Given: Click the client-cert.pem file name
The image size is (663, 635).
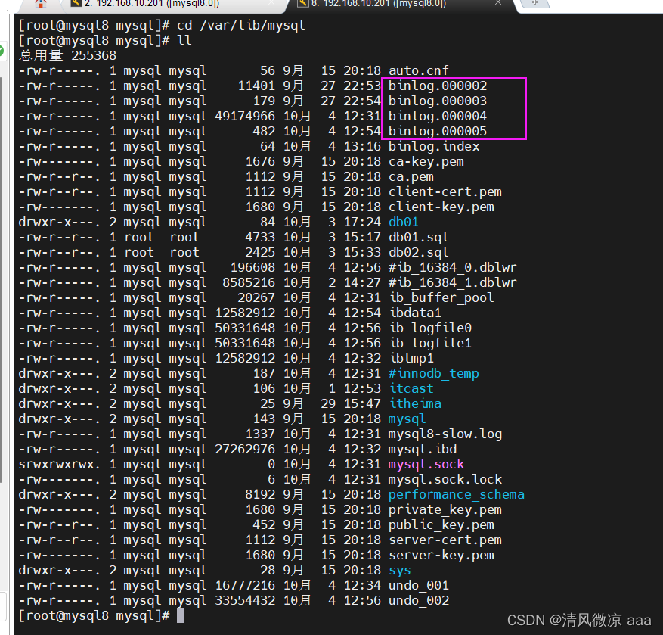Looking at the screenshot, I should (x=445, y=191).
